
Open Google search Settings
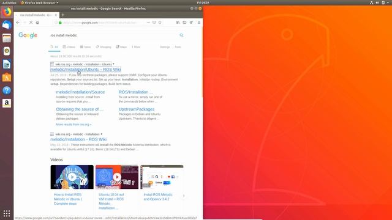pos(165,47)
